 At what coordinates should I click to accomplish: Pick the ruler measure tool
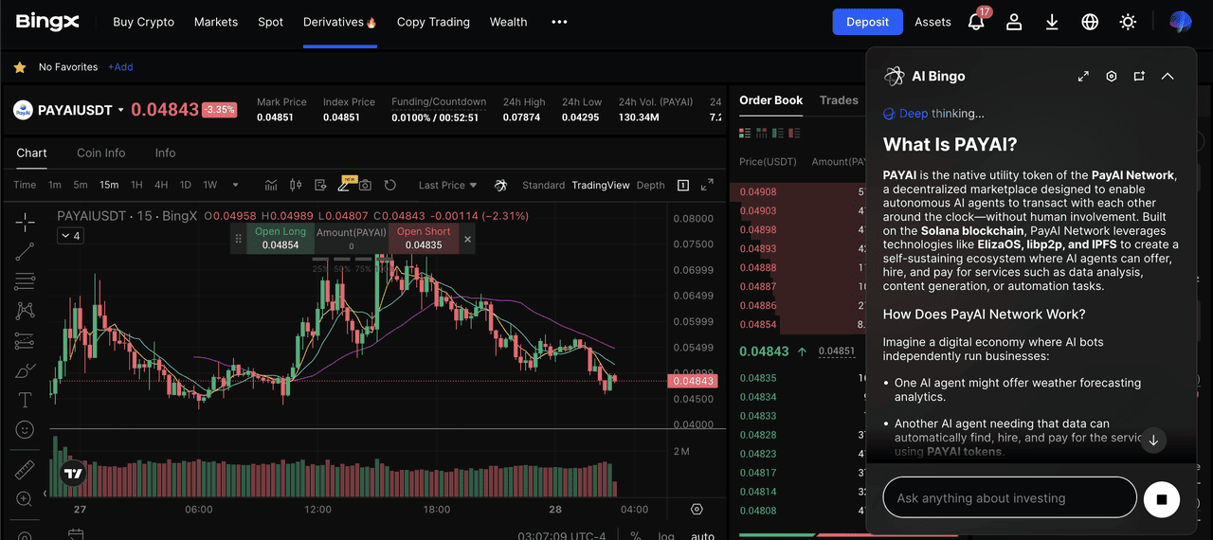(x=26, y=470)
